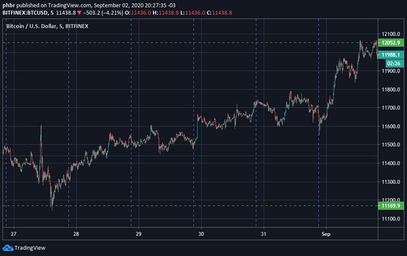Click the date label 29 on time axis

[138, 234]
